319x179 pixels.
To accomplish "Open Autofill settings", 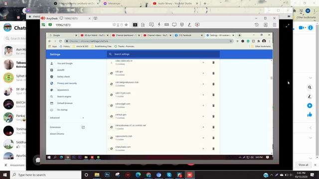I will [x=61, y=70].
